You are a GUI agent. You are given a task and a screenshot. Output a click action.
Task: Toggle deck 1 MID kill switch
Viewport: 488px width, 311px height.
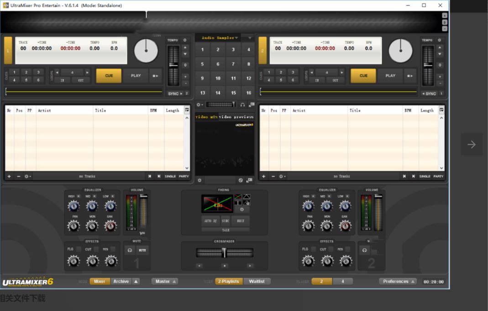(x=94, y=196)
